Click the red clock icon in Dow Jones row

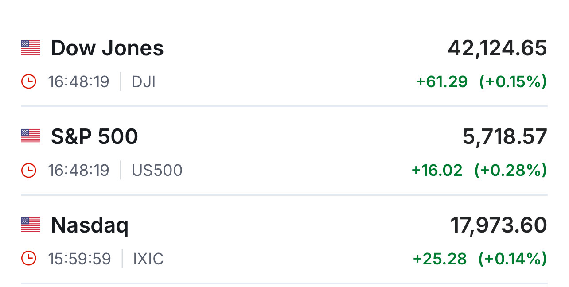(x=28, y=82)
